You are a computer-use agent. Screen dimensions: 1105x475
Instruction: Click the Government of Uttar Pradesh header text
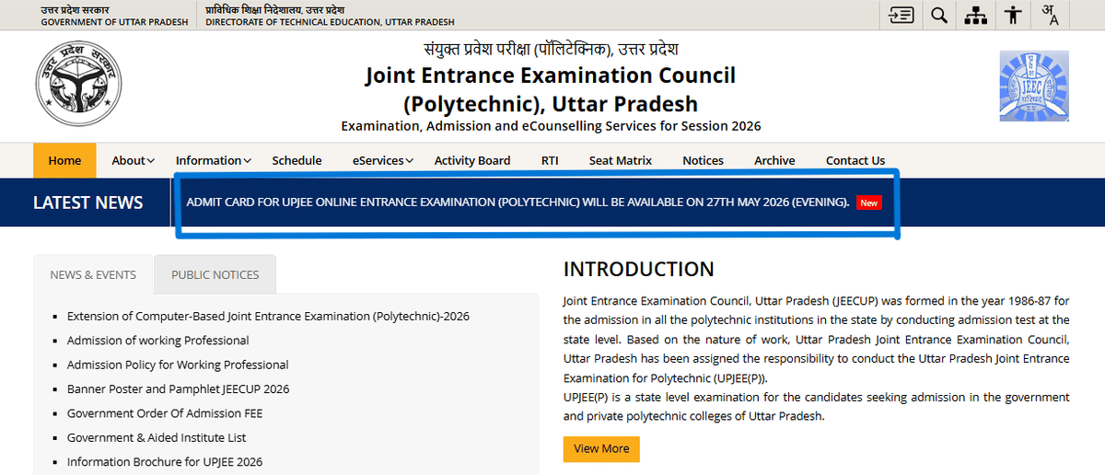[x=115, y=22]
